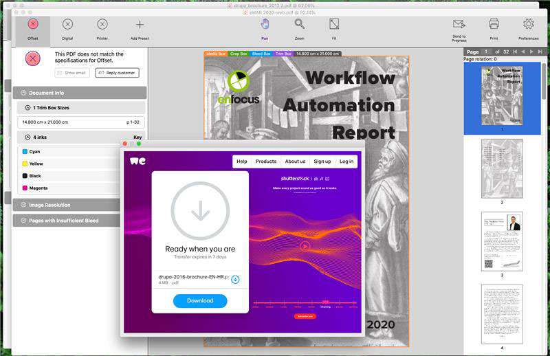Viewport: 550px width, 356px height.
Task: Select the Offset preset icon
Action: tap(33, 25)
